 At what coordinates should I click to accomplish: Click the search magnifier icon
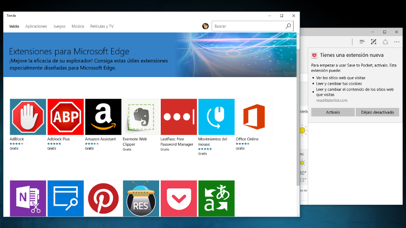click(x=288, y=26)
